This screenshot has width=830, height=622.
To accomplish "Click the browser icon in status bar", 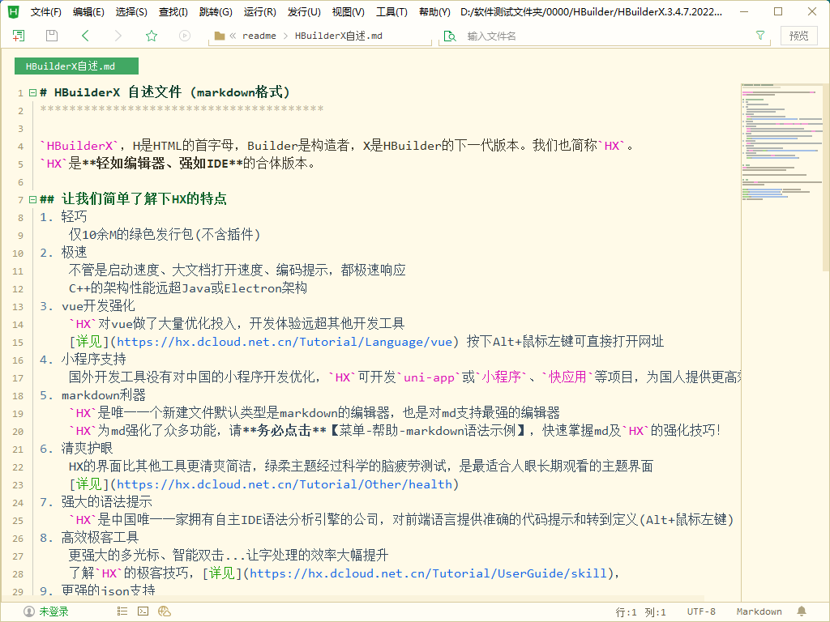I will pyautogui.click(x=165, y=611).
